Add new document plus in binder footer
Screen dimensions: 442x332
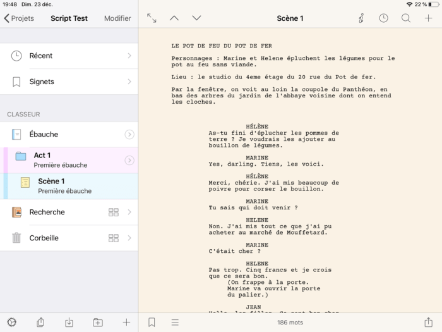point(126,322)
